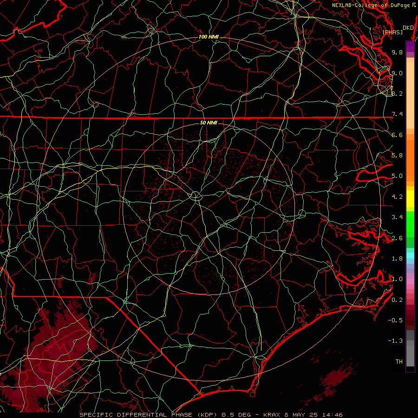418x418 pixels.
Task: Click the -1.3 legend value
Action: (x=395, y=341)
